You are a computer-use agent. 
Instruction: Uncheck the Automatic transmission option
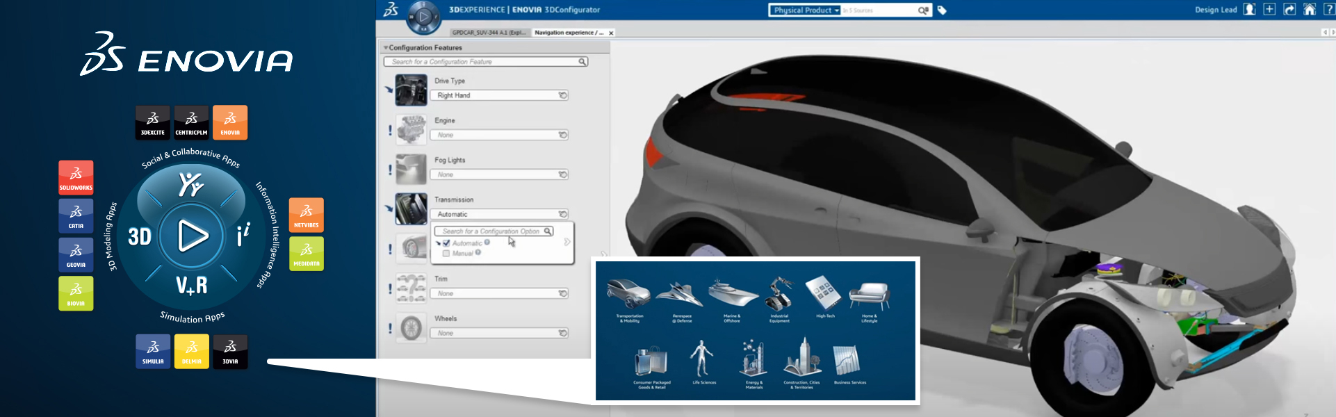pos(446,243)
